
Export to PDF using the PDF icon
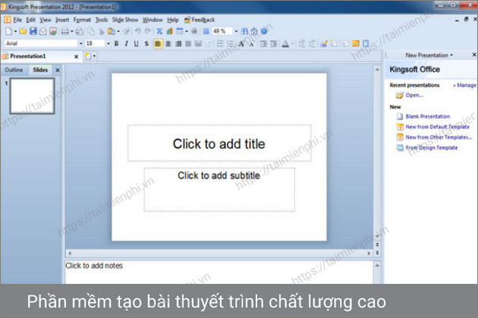click(x=53, y=31)
